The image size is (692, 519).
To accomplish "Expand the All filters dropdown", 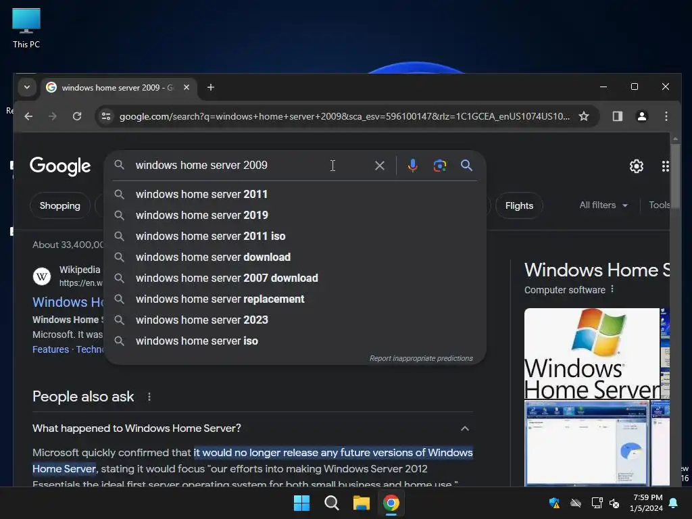I will point(603,205).
